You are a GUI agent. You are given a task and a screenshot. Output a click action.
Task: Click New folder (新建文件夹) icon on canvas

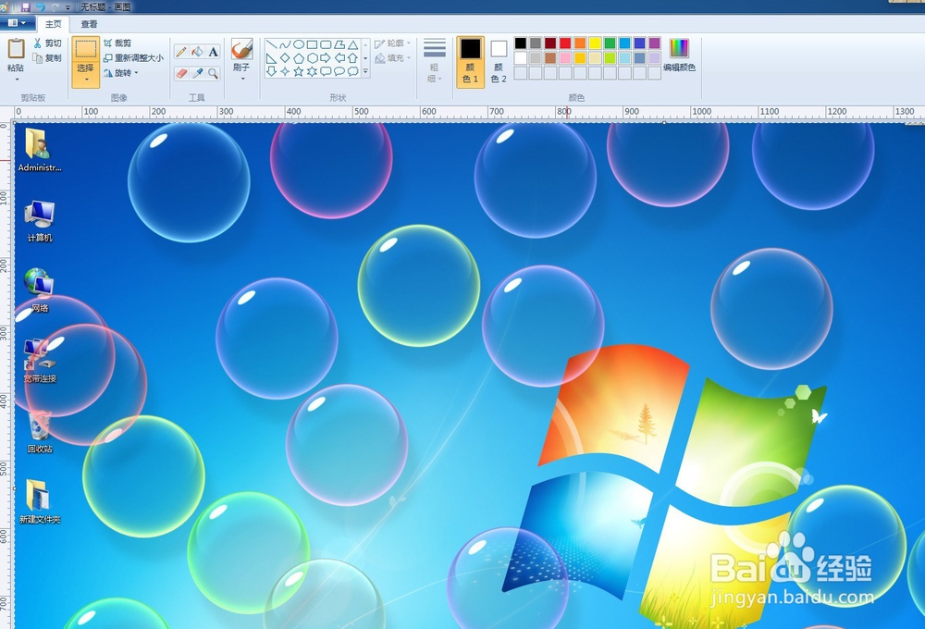(40, 501)
